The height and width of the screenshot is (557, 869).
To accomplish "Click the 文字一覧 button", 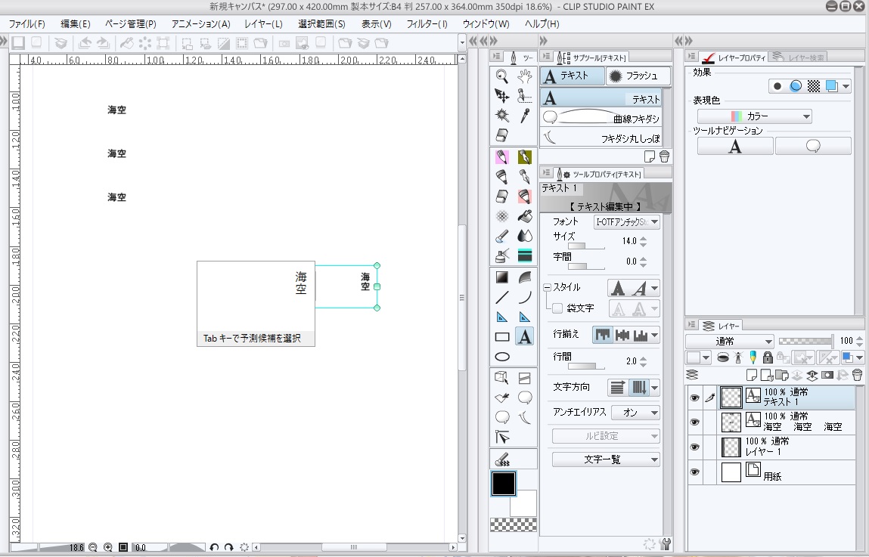I will click(x=606, y=460).
